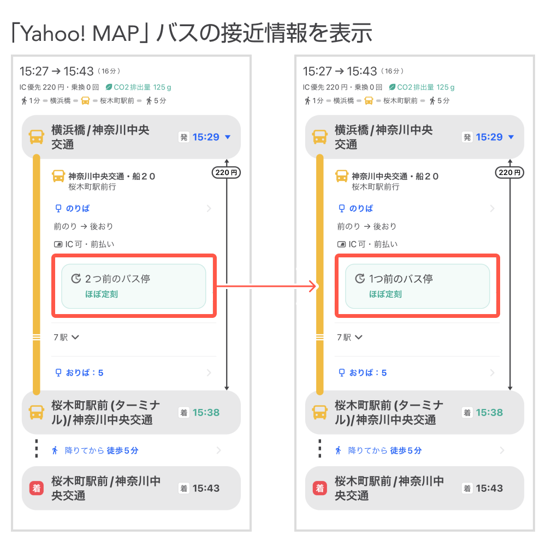546x542 pixels.
Task: Click the bus stop pin icon beside のりば, right
Action: [x=342, y=208]
